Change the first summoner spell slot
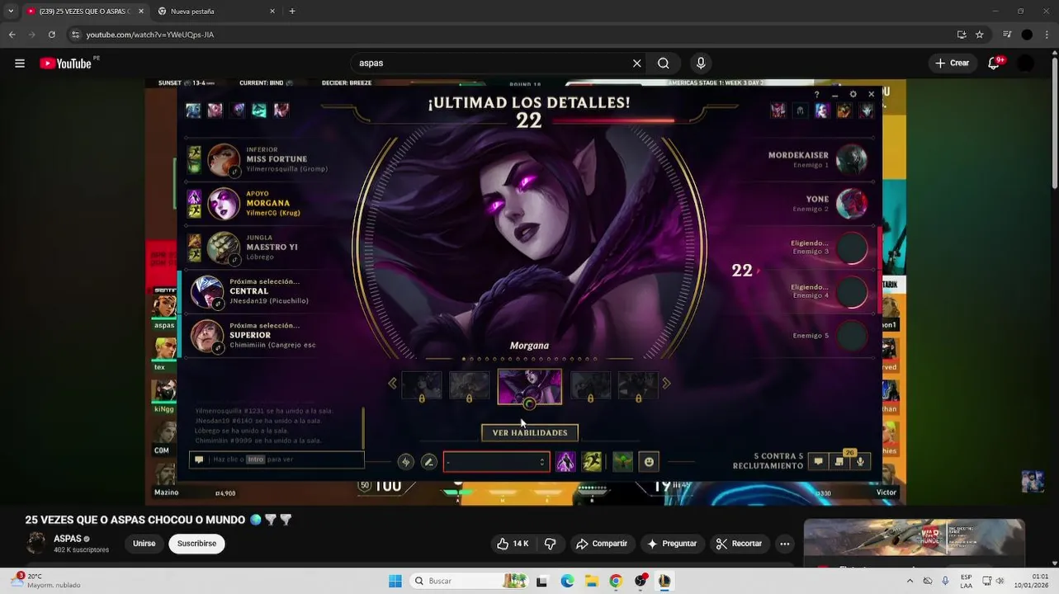This screenshot has width=1059, height=594. click(565, 462)
